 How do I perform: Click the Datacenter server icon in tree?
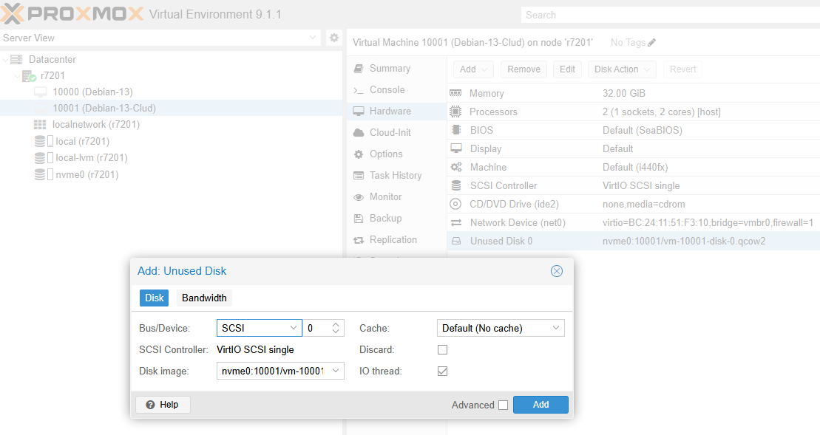[16, 59]
